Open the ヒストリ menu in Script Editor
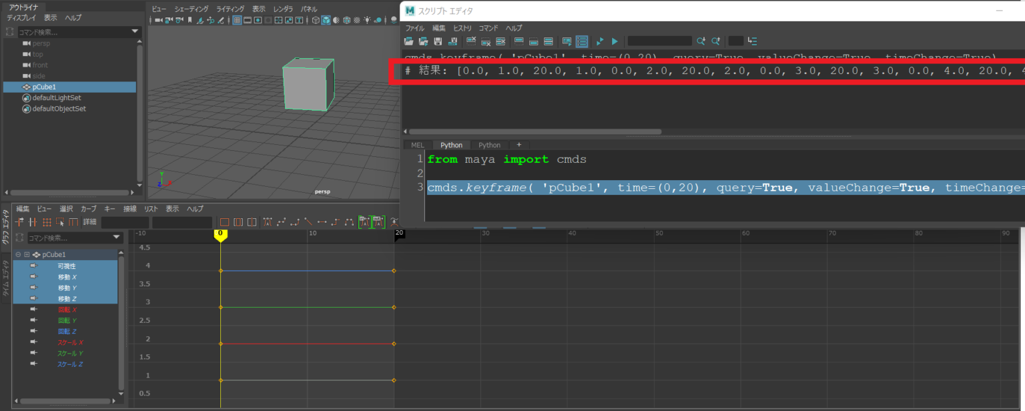Viewport: 1025px width, 411px height. pos(462,28)
